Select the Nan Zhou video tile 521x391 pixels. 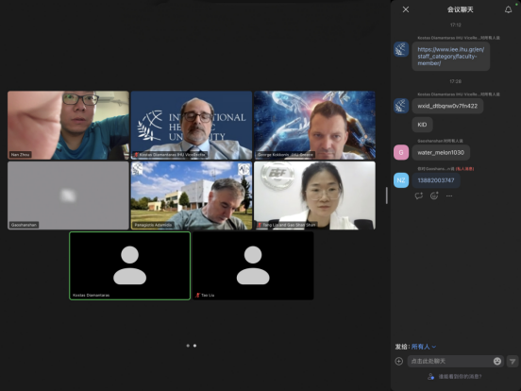click(68, 126)
